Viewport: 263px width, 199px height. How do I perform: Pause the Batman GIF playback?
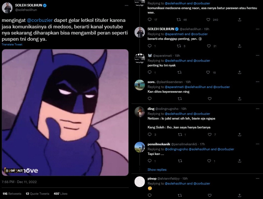(7, 170)
